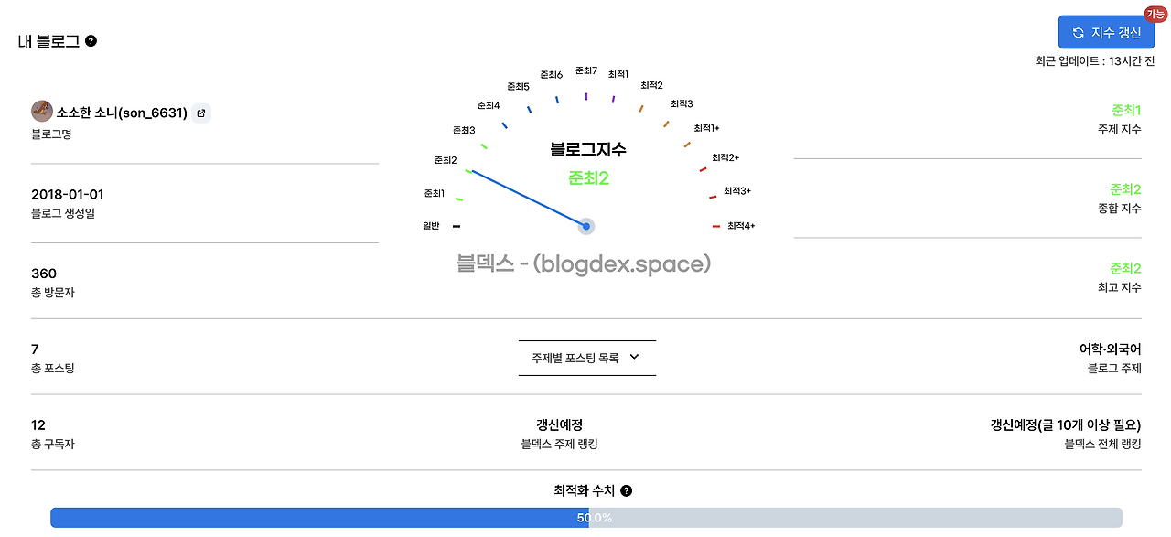The height and width of the screenshot is (537, 1171).
Task: Click the help icon beside 최적화 수치
Action: 626,490
